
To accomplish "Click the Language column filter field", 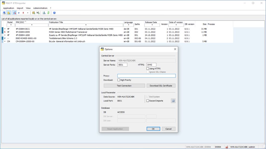I will [x=128, y=25].
